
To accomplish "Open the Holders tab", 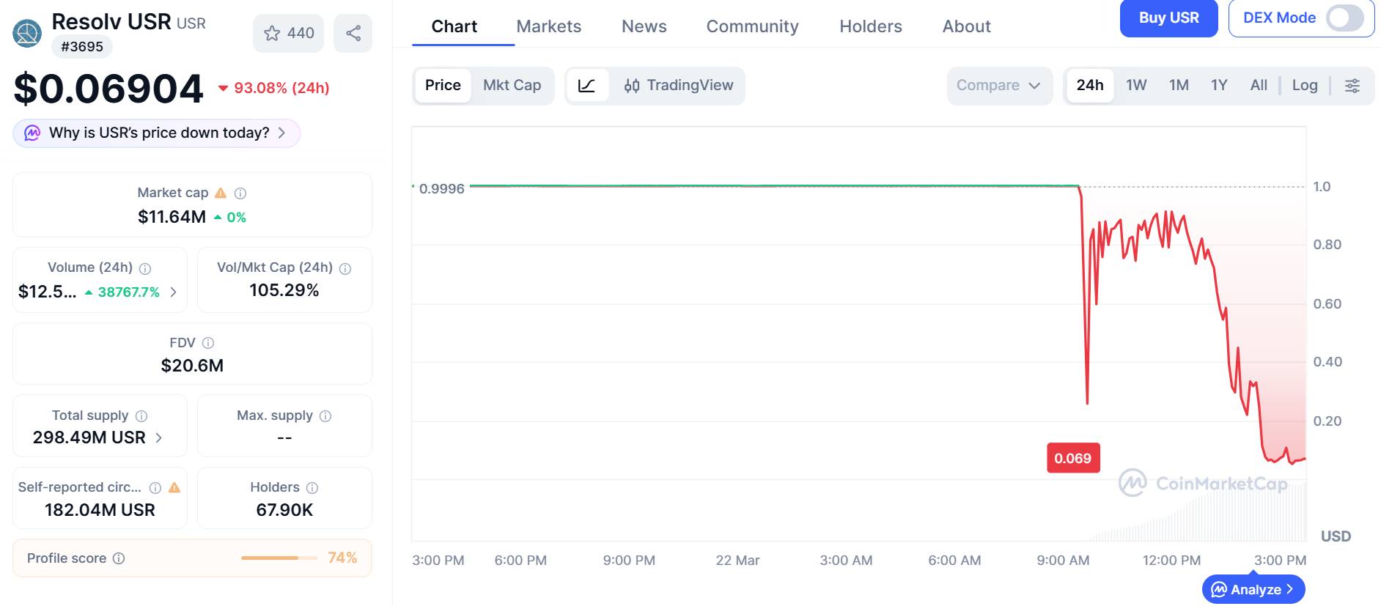I will (871, 26).
